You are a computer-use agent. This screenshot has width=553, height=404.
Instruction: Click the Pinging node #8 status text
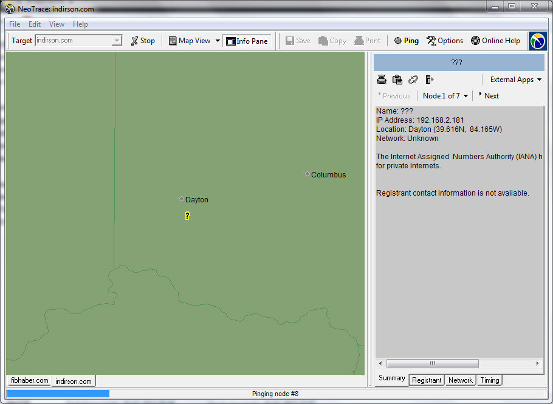tap(275, 394)
